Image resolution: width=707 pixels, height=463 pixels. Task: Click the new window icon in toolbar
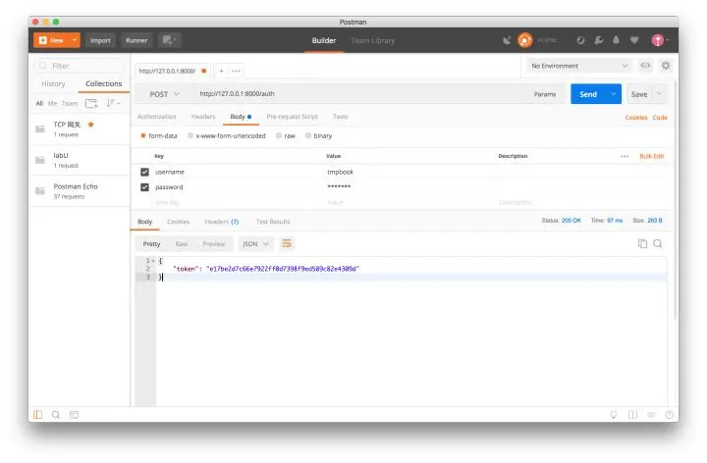point(170,40)
